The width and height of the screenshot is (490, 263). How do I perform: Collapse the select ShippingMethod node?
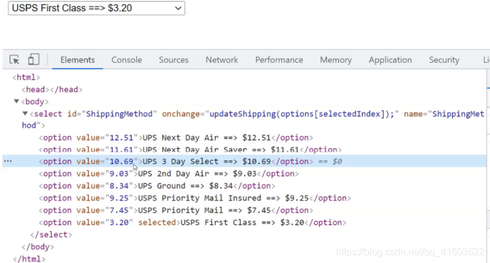(25, 113)
